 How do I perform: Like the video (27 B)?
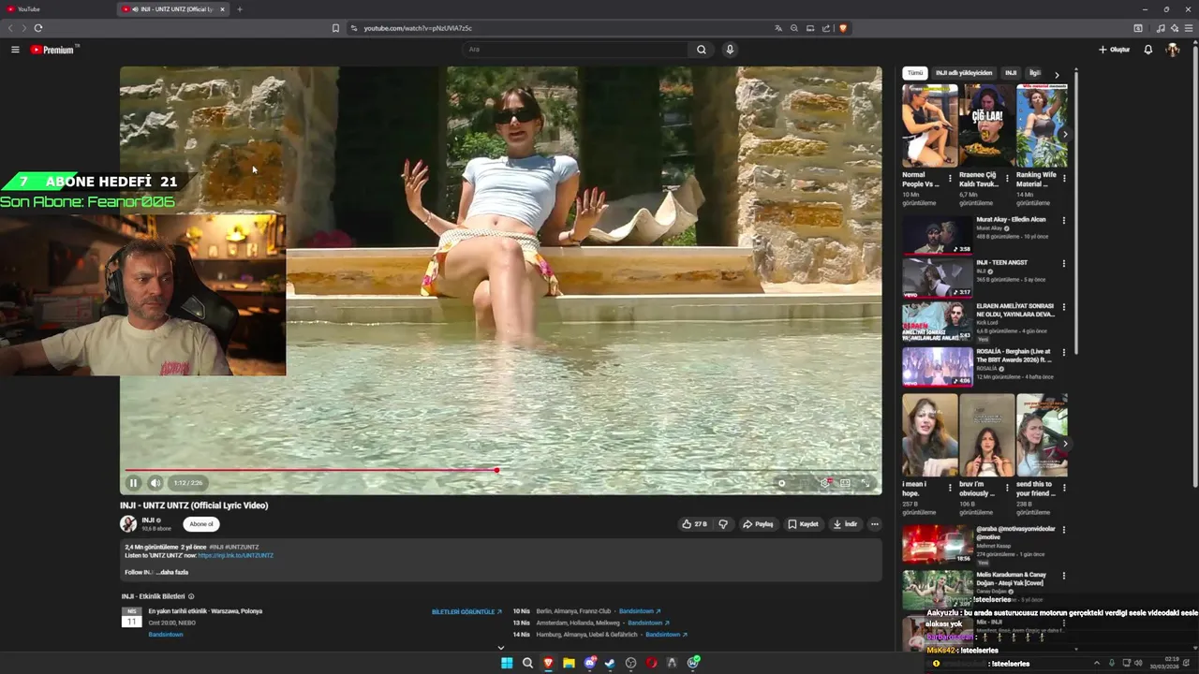pyautogui.click(x=694, y=524)
